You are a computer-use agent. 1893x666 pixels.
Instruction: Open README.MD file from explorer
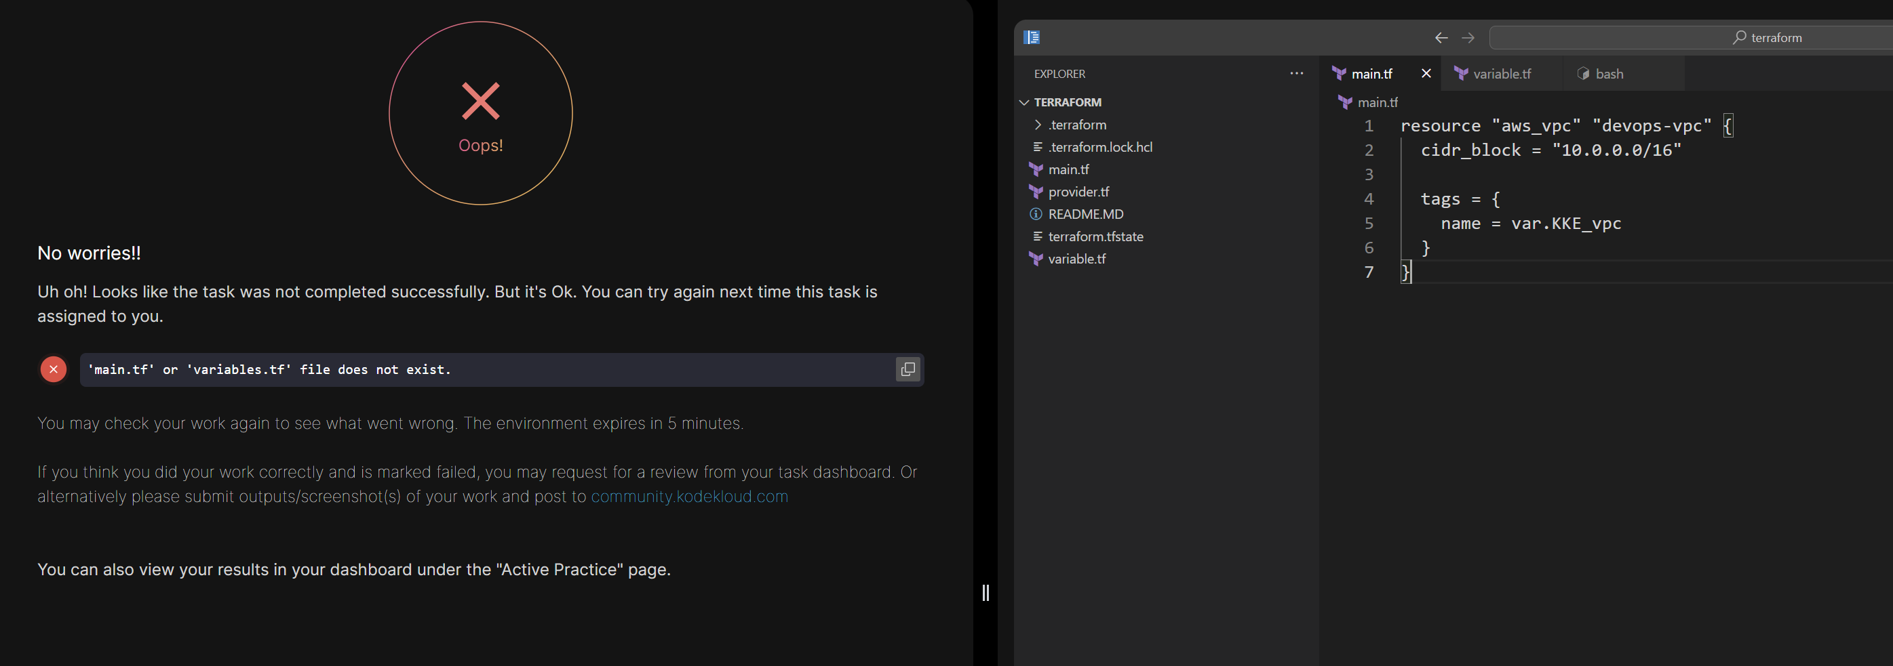pos(1085,214)
